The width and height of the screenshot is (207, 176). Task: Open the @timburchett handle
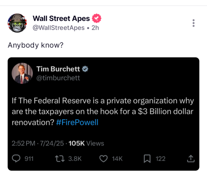[58, 78]
